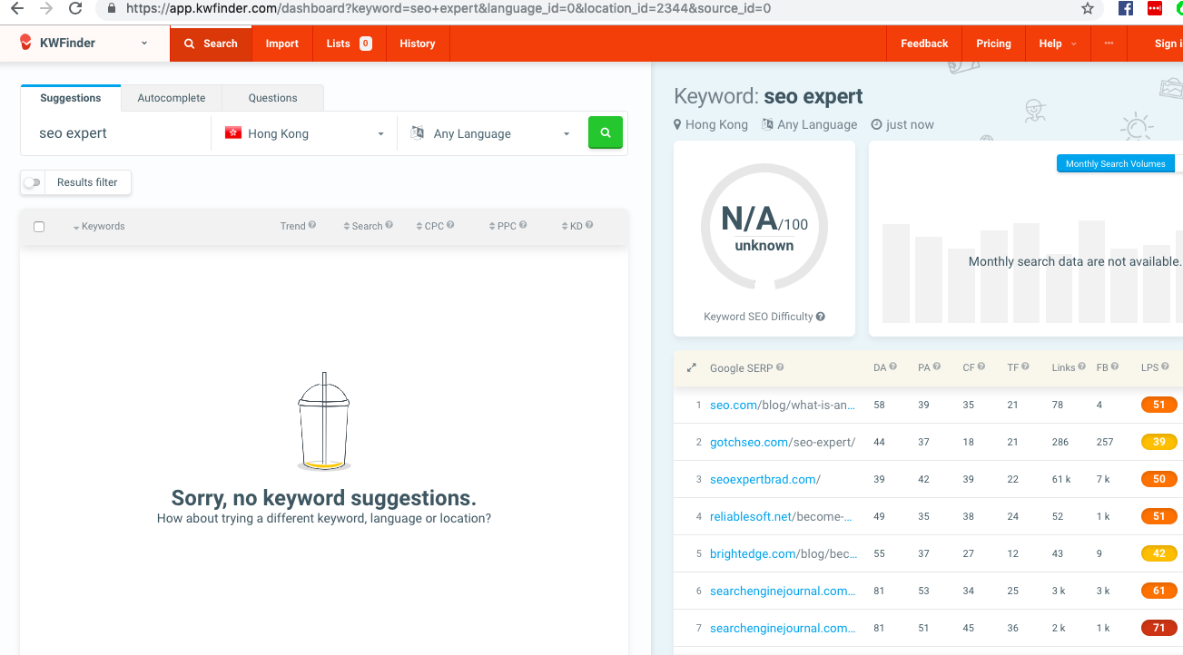Click the TF column help icon
The width and height of the screenshot is (1183, 655).
click(x=1025, y=367)
